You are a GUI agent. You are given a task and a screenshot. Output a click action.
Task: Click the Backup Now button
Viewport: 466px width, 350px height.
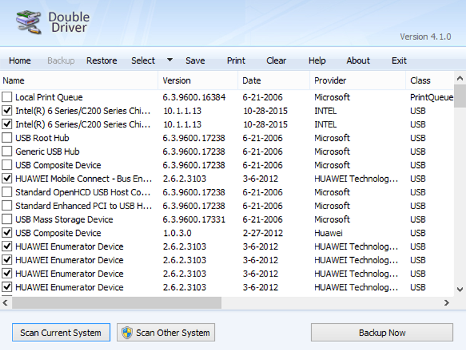382,333
